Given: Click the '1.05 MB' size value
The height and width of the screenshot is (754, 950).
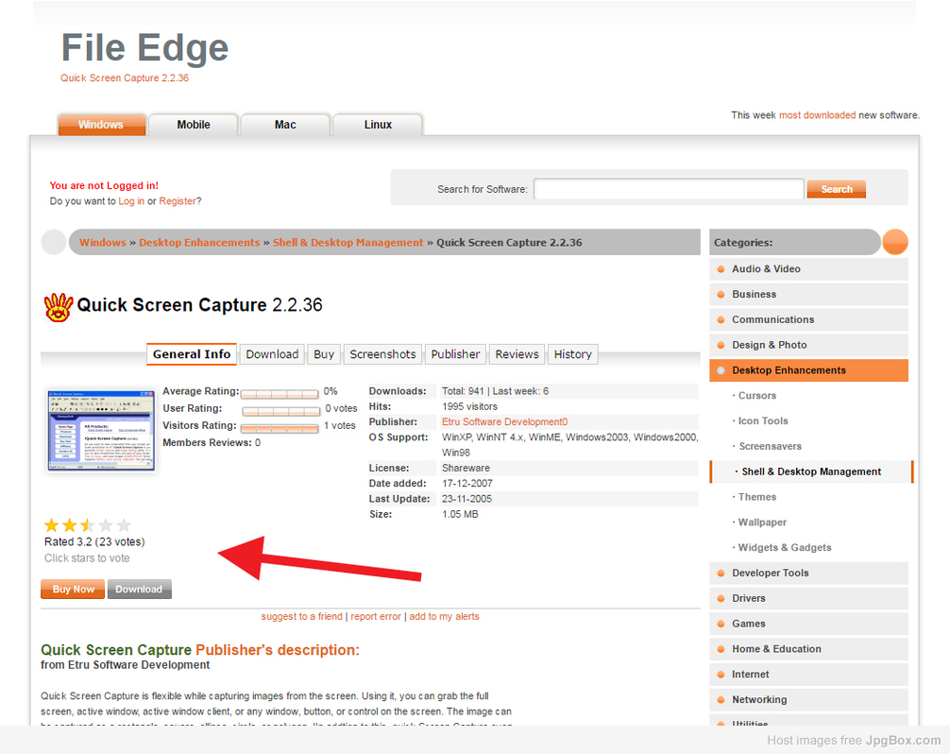Looking at the screenshot, I should pos(460,515).
